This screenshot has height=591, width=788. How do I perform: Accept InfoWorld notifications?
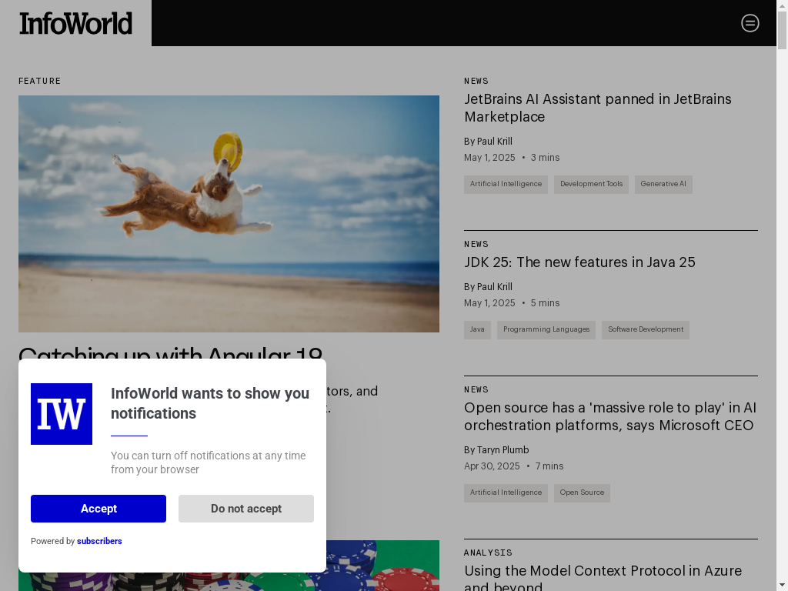click(98, 509)
